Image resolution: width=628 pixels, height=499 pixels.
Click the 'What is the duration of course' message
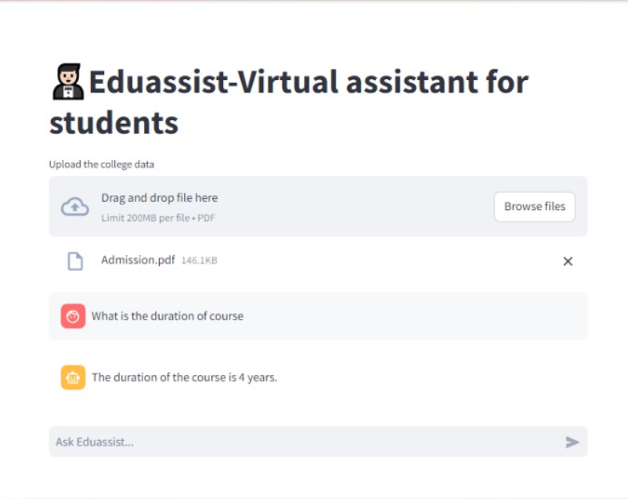click(x=168, y=316)
